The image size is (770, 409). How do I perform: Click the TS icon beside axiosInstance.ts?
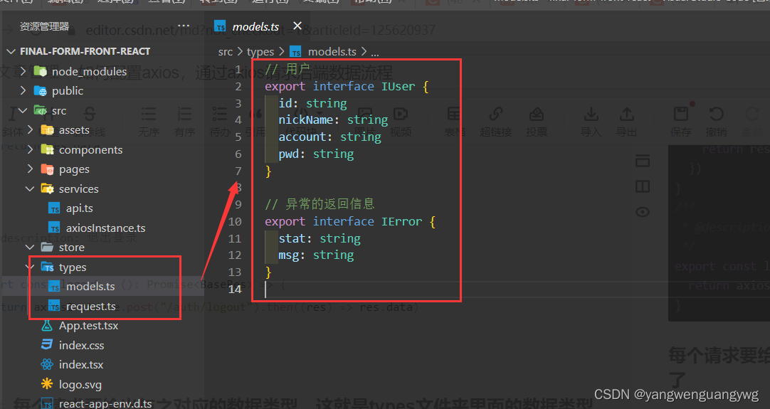pyautogui.click(x=55, y=228)
